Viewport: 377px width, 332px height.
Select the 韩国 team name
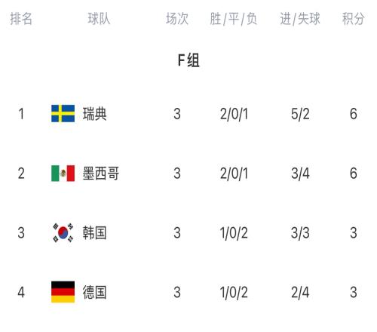95,232
